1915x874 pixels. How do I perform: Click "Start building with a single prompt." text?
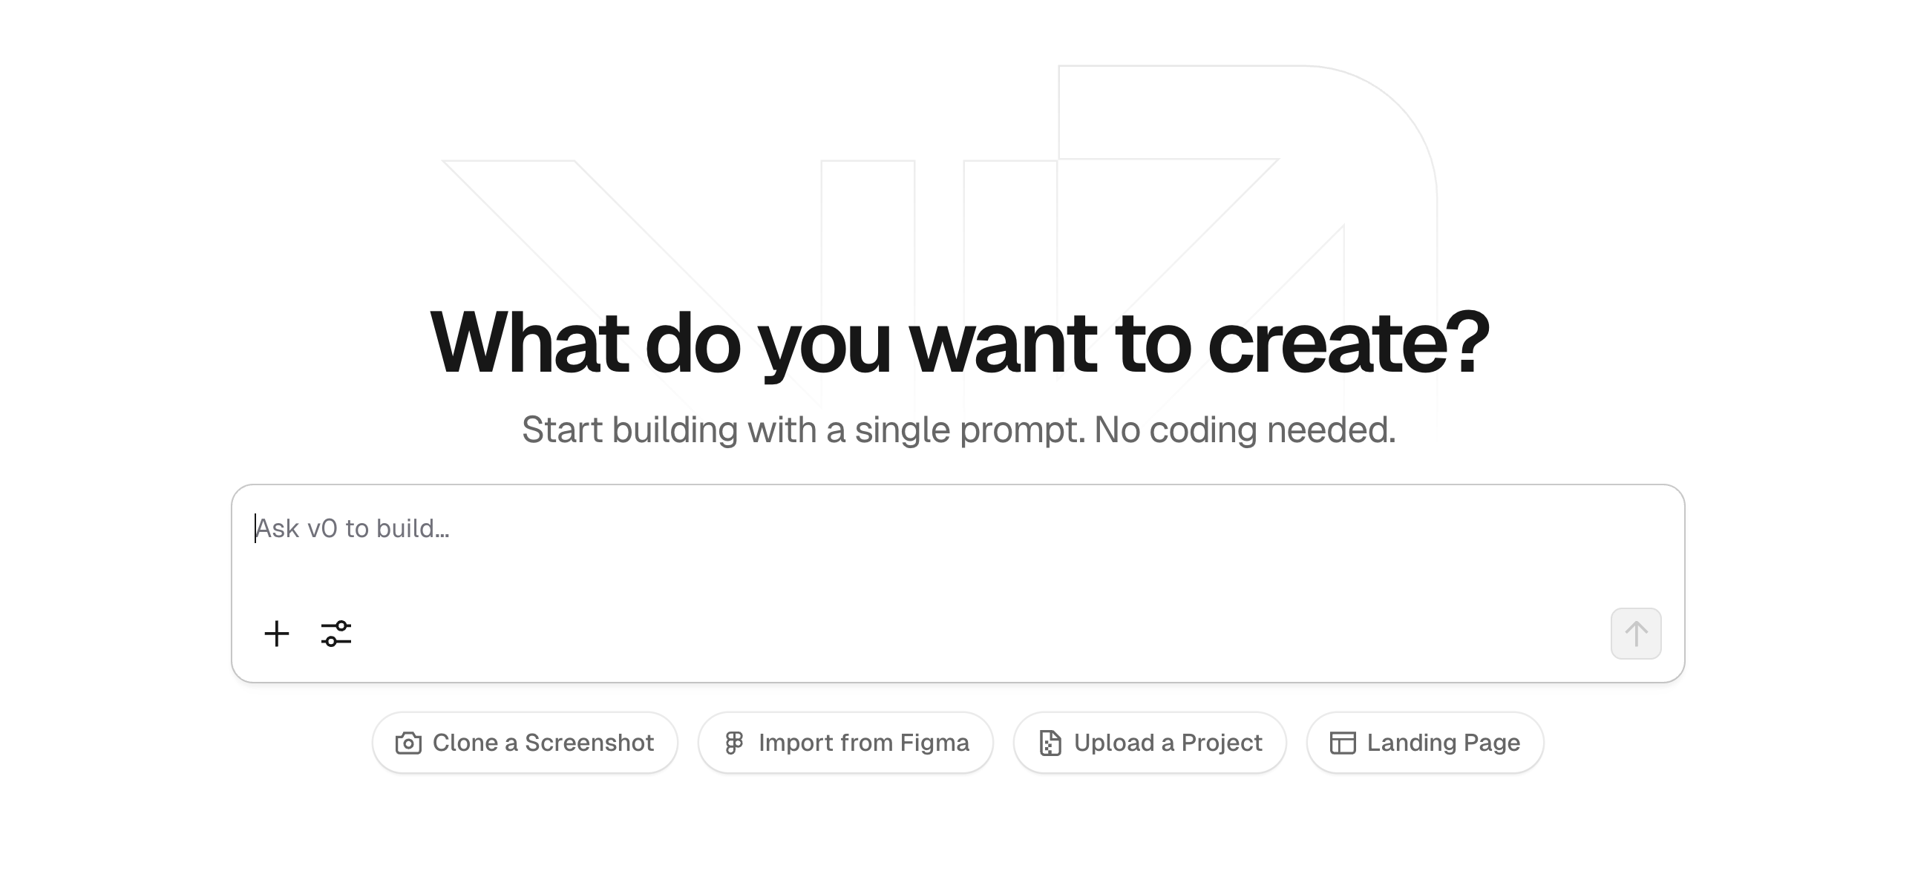click(x=803, y=430)
